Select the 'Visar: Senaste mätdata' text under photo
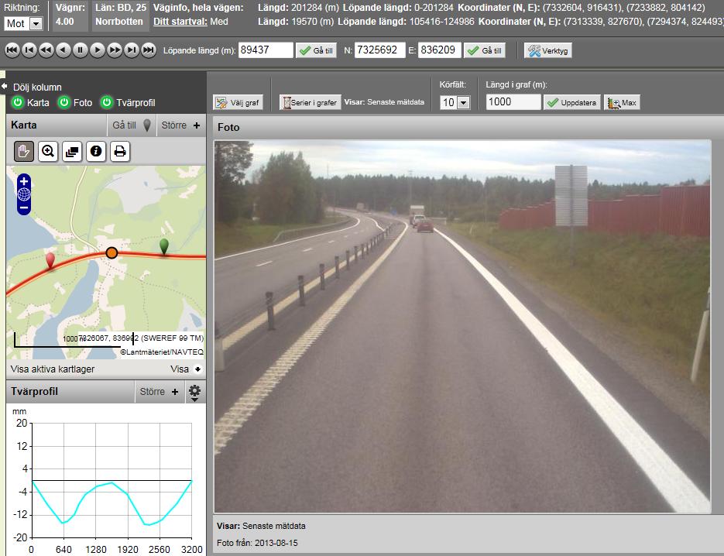The width and height of the screenshot is (724, 556). coord(261,526)
